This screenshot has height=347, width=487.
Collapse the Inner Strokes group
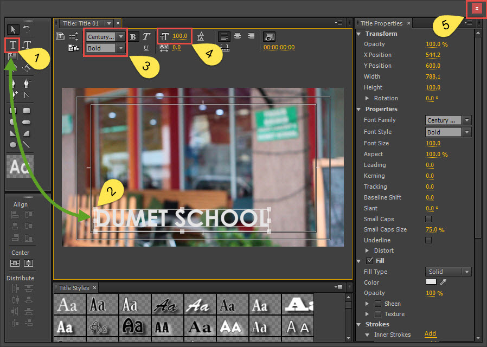(x=367, y=335)
